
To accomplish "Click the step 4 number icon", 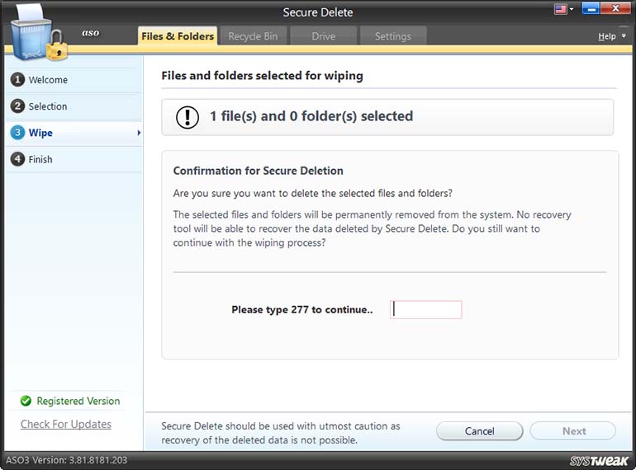I will tap(17, 159).
